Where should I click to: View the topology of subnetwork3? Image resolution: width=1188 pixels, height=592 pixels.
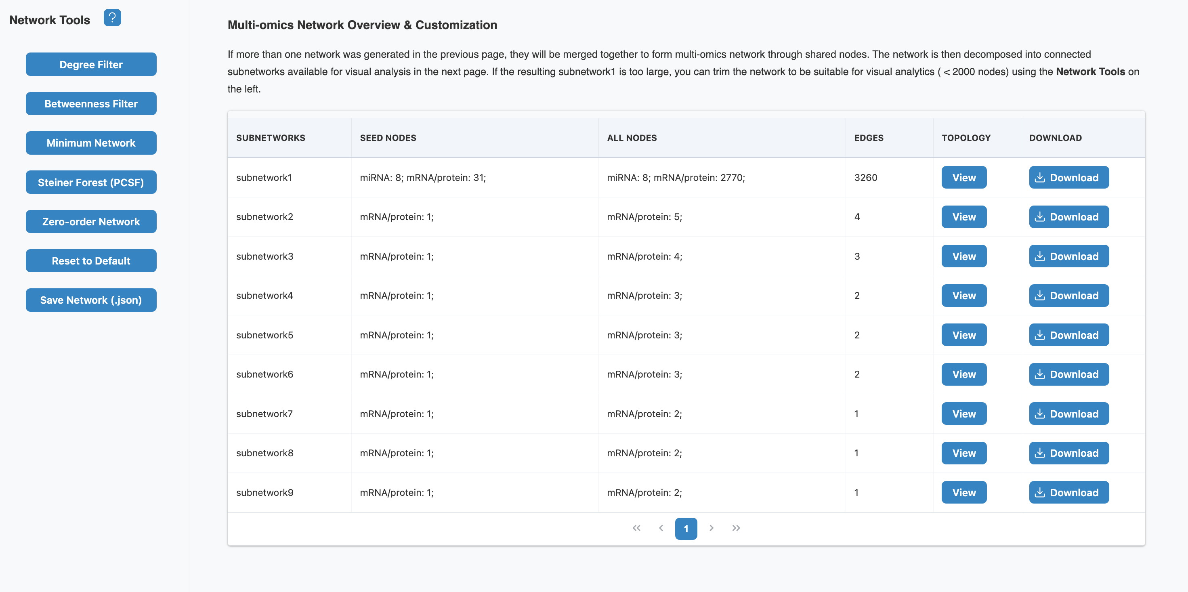coord(964,256)
